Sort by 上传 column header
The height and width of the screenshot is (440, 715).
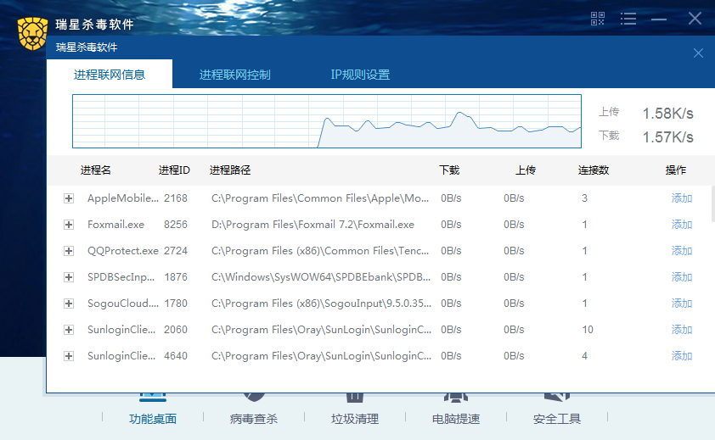pos(526,170)
